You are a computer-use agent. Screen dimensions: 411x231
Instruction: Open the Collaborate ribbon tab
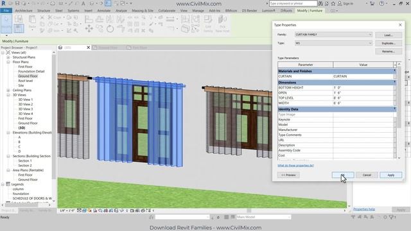pos(167,11)
